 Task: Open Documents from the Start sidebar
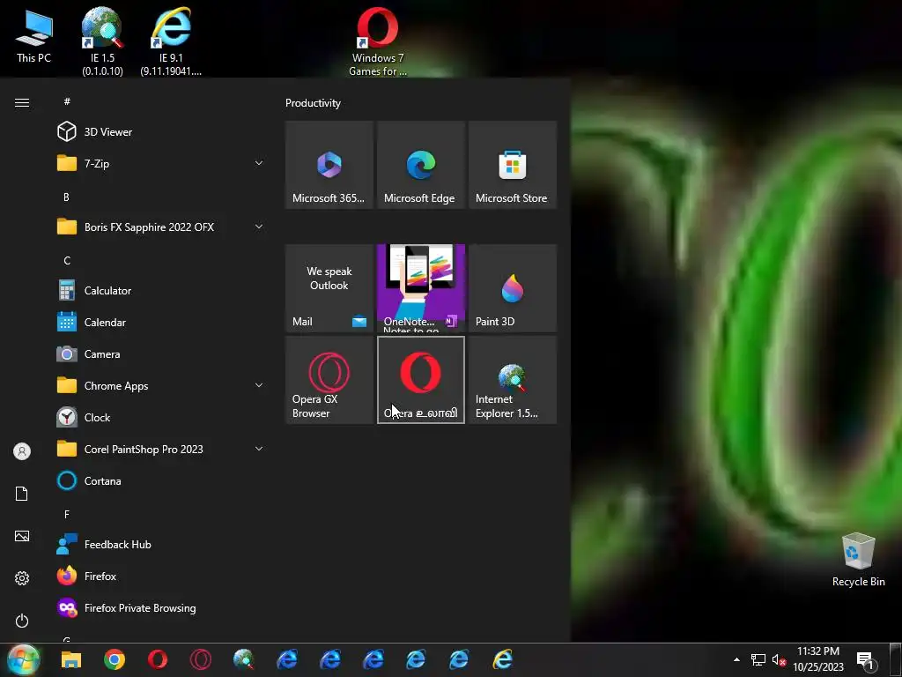point(22,494)
